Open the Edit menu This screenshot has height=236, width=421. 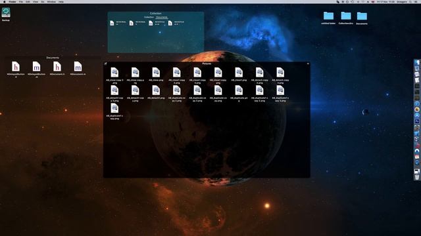pos(28,1)
